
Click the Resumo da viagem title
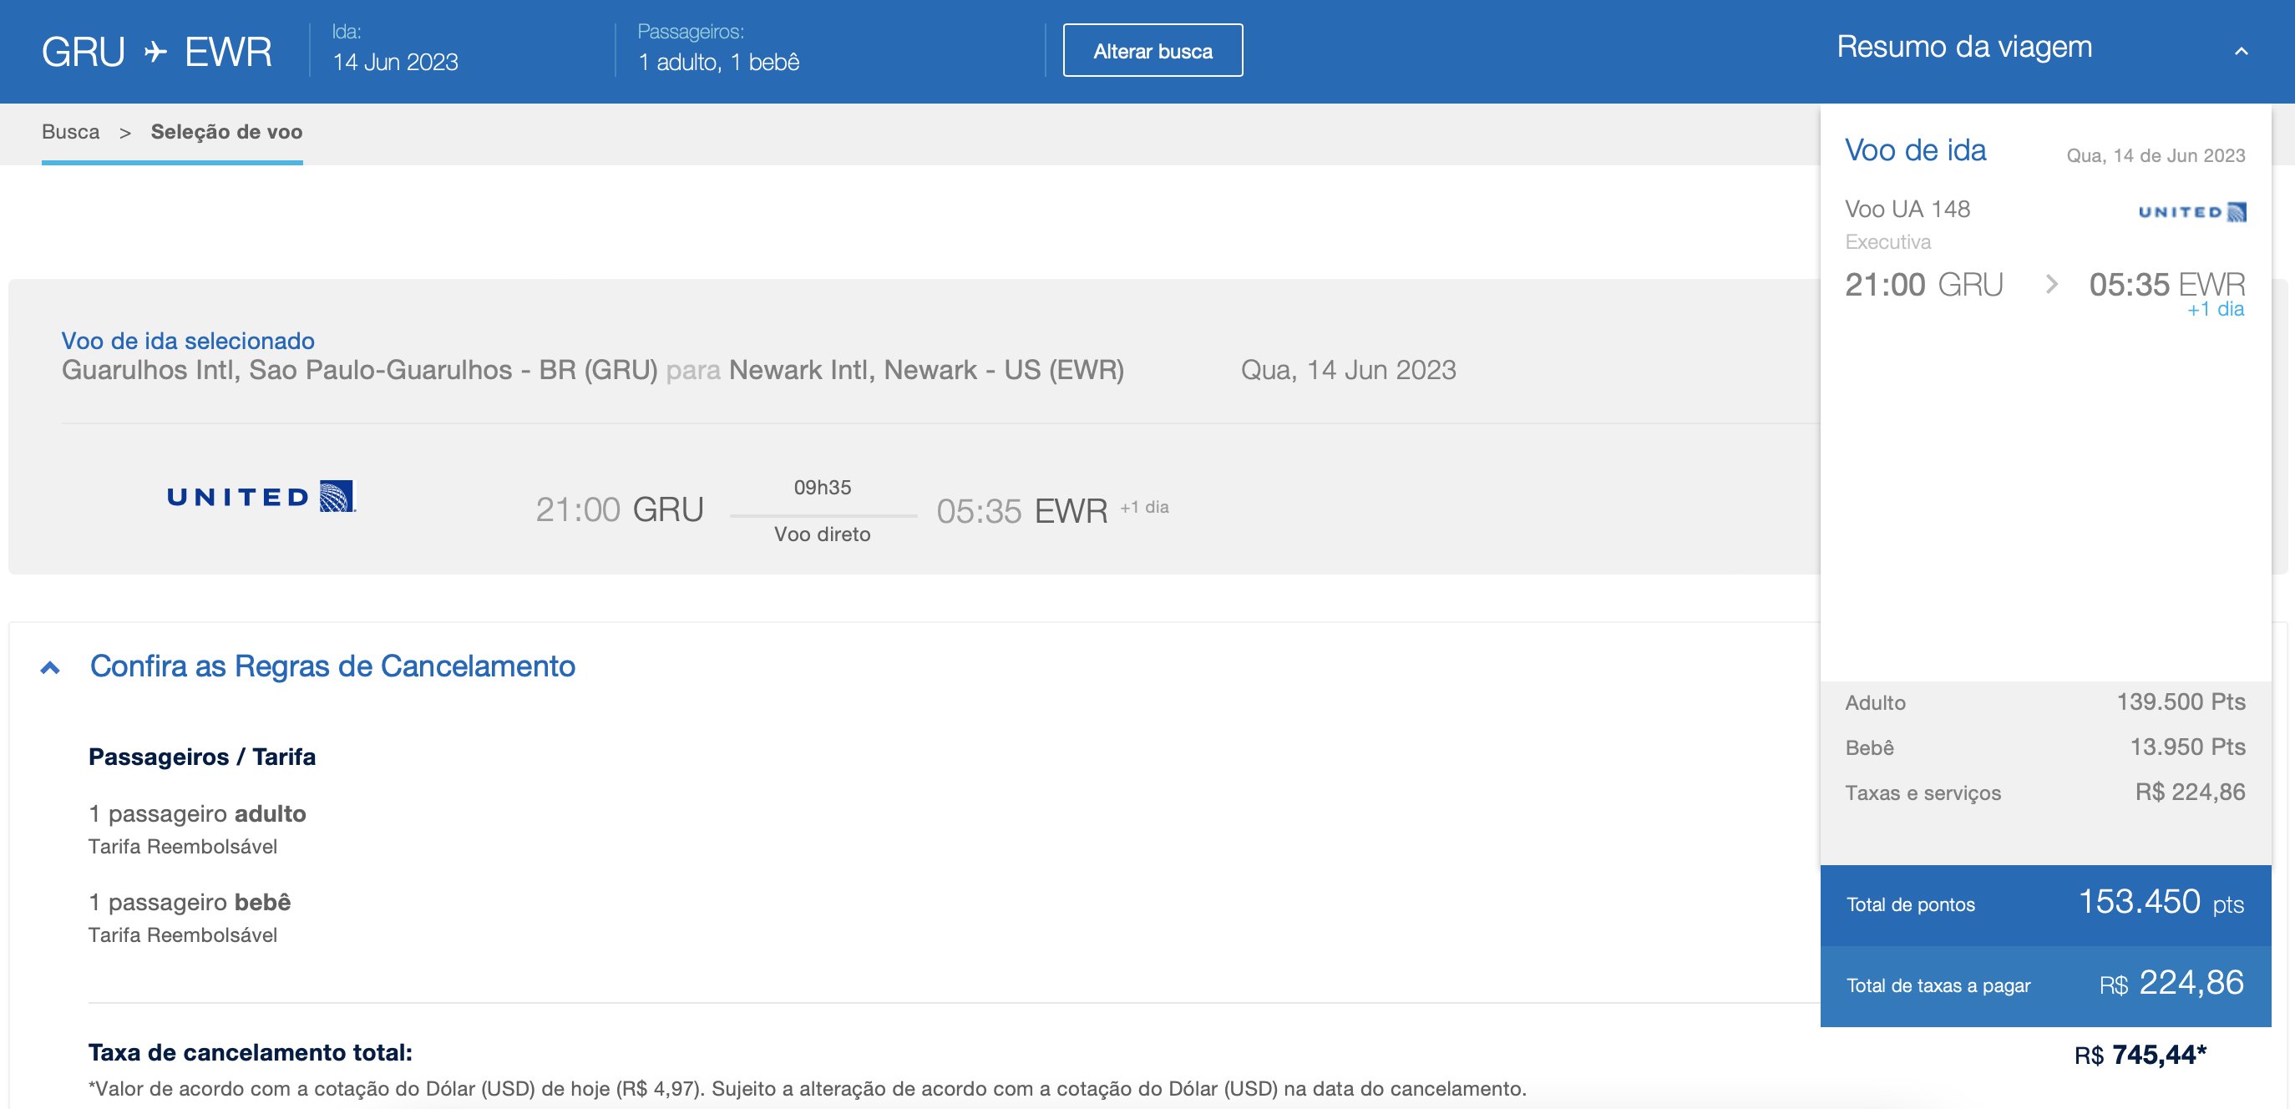click(x=1963, y=46)
